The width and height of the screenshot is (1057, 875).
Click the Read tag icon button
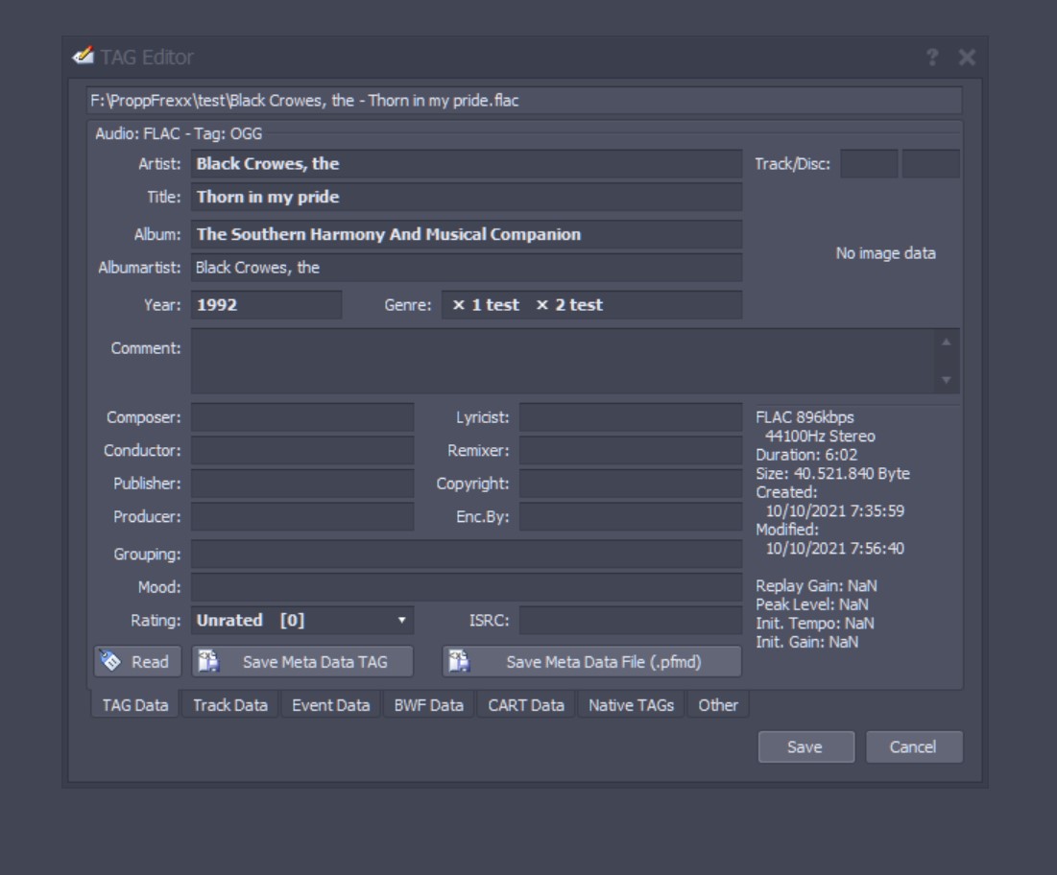pos(137,661)
